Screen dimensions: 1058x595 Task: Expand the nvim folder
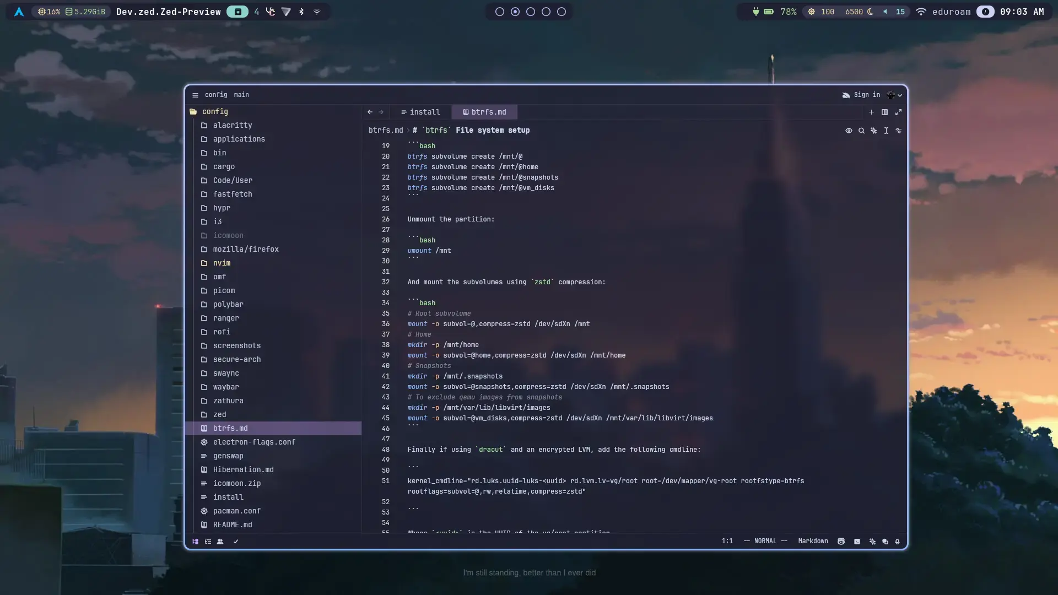(274, 263)
